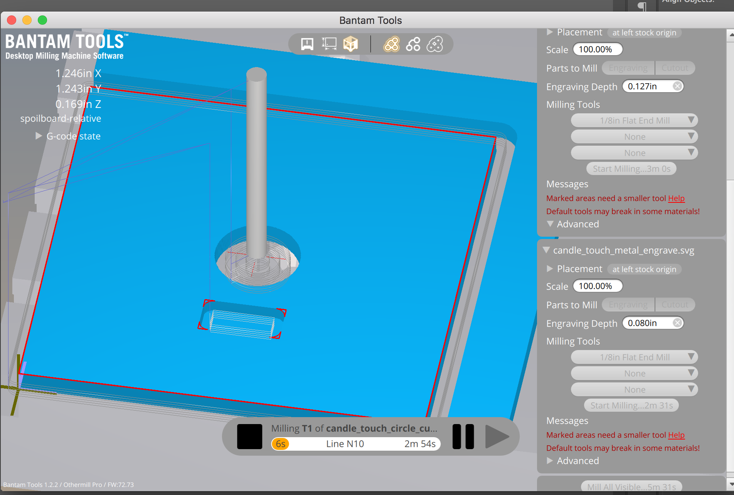
Task: Click the traces-only circles view icon
Action: click(x=413, y=44)
